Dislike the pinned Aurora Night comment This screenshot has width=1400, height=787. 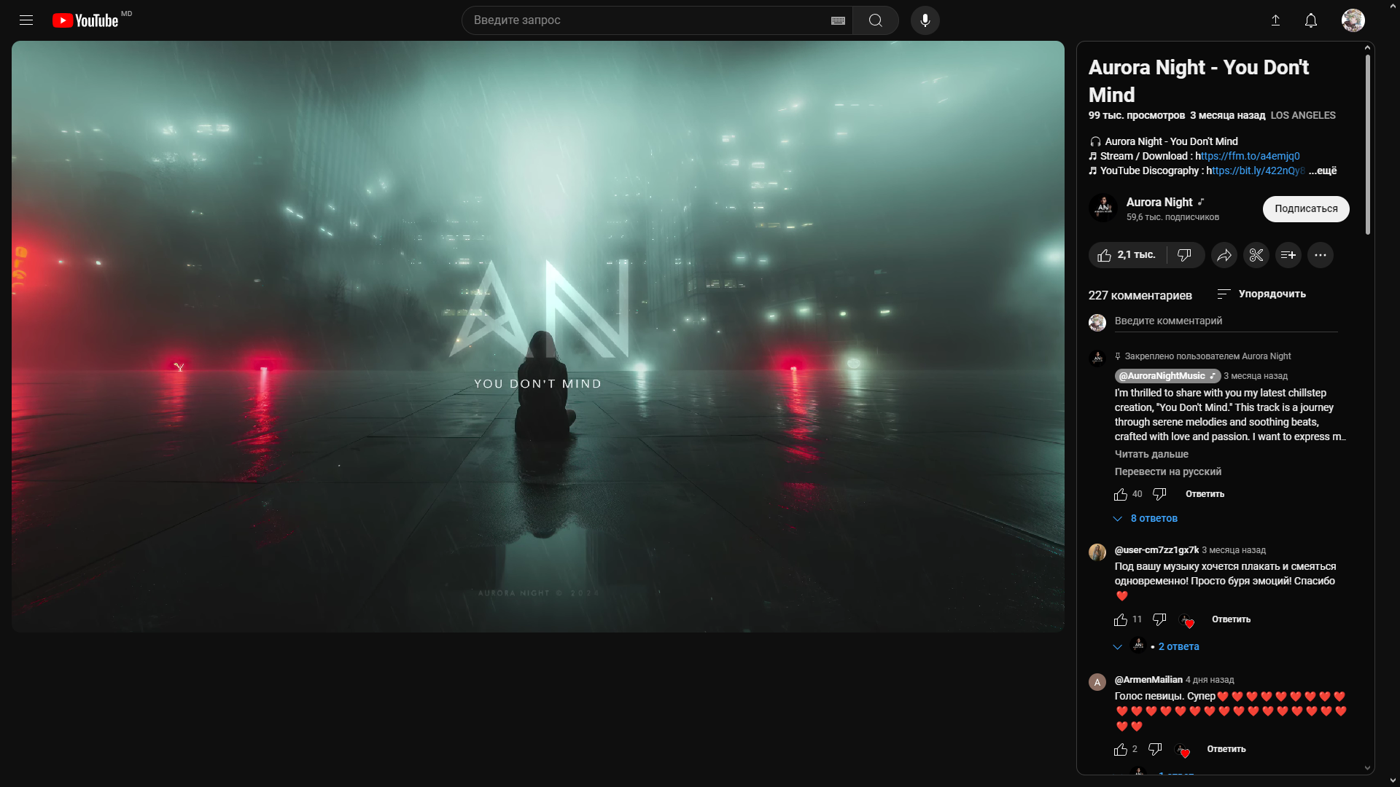click(1159, 494)
